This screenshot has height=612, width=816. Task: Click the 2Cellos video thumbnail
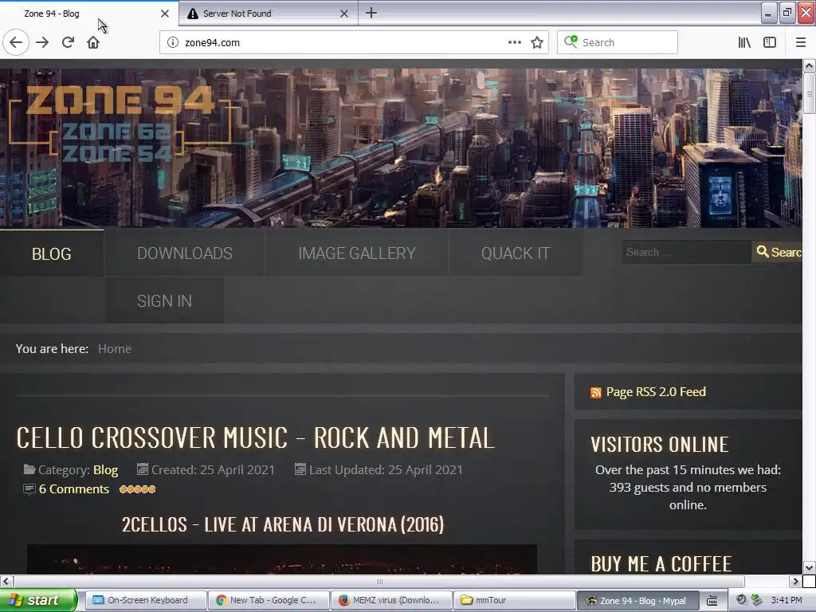281,559
